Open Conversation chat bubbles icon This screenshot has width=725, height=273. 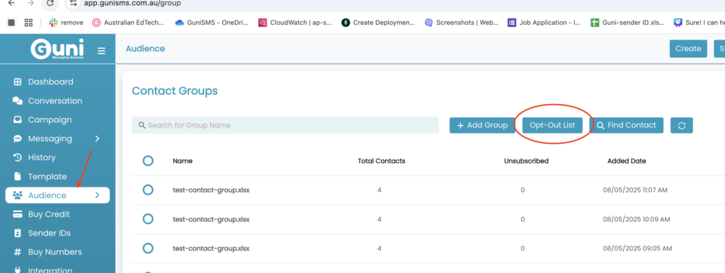click(18, 100)
